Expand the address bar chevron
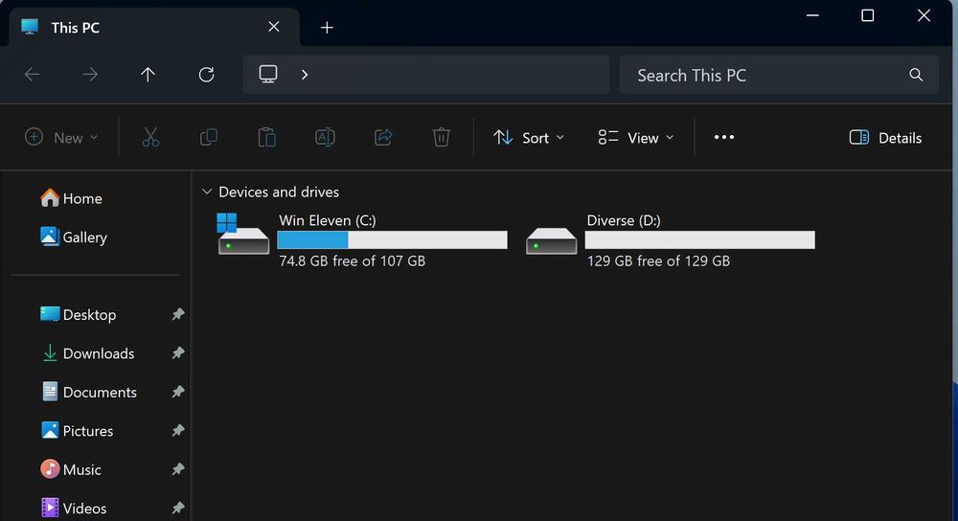Viewport: 958px width, 521px height. [305, 75]
